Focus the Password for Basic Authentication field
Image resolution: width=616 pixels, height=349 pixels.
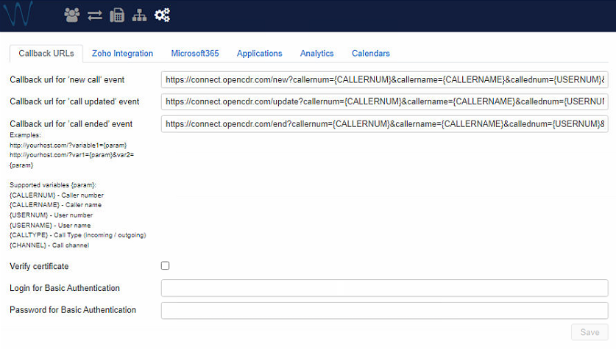click(384, 310)
